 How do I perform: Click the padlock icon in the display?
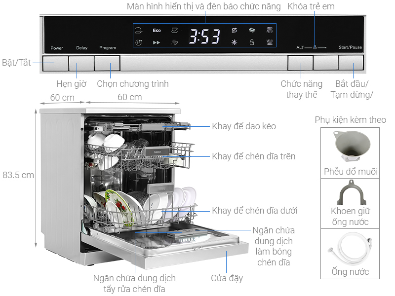point(251,42)
